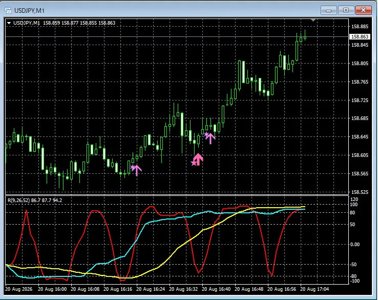The image size is (378, 300).
Task: Click the R(9,26,52) indicator label
Action: pyautogui.click(x=18, y=201)
